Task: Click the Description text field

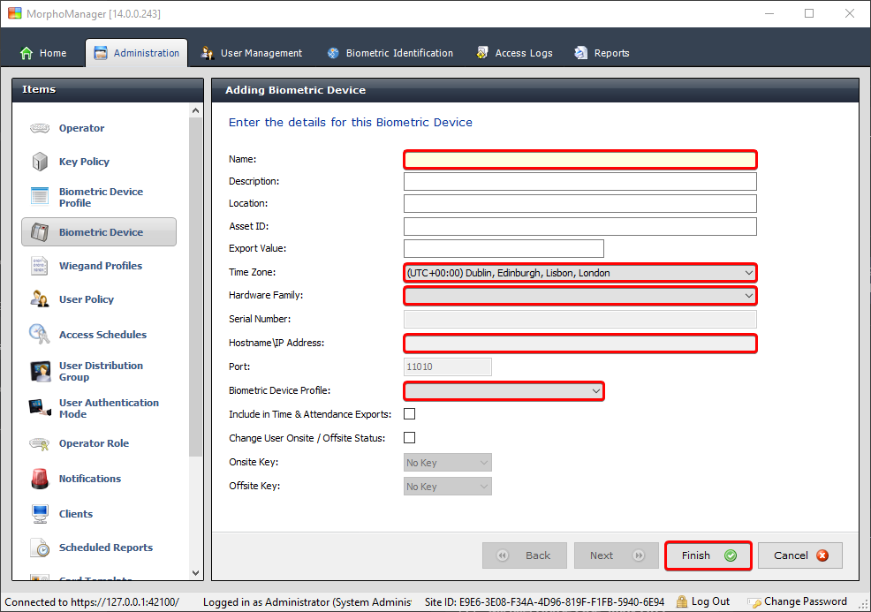Action: pos(579,182)
